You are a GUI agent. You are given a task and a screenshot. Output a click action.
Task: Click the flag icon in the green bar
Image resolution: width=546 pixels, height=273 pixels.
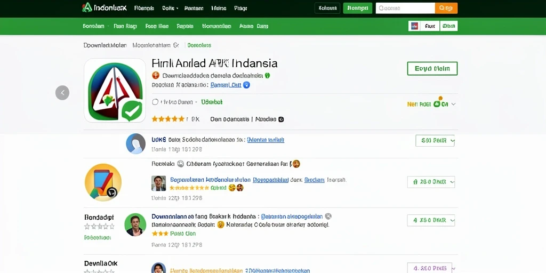(x=414, y=26)
